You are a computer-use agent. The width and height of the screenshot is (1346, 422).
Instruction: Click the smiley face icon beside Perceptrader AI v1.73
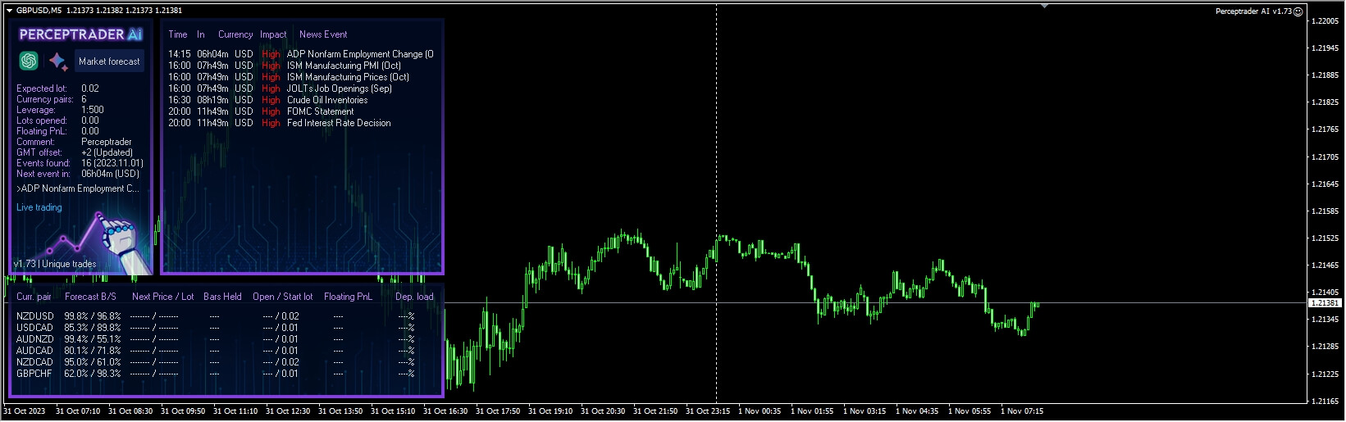[1298, 11]
